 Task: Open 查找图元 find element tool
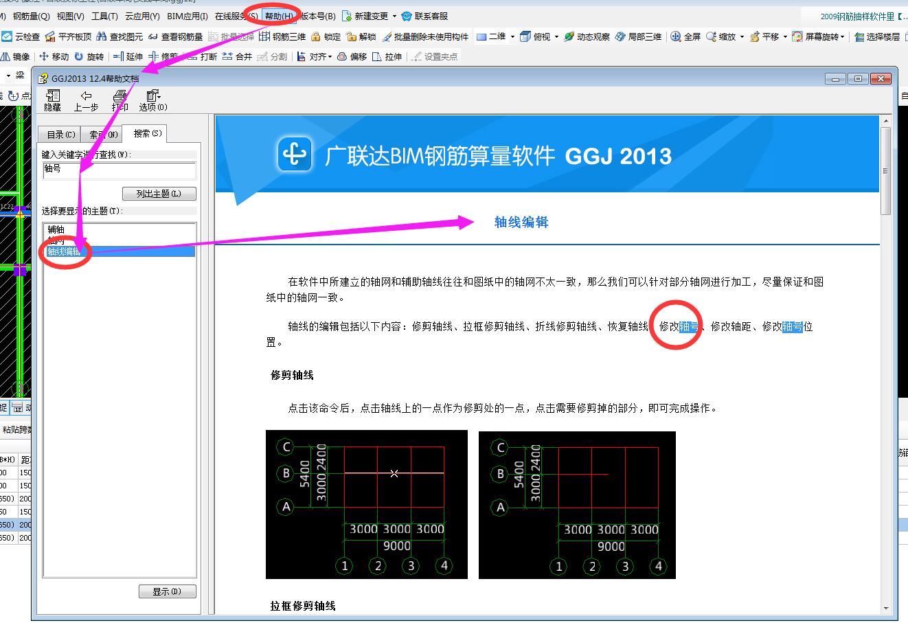(120, 36)
